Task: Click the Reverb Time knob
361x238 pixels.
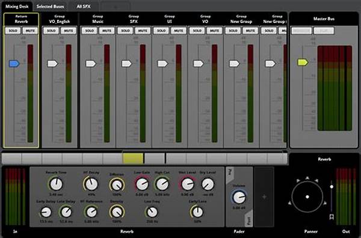Action: pyautogui.click(x=56, y=184)
